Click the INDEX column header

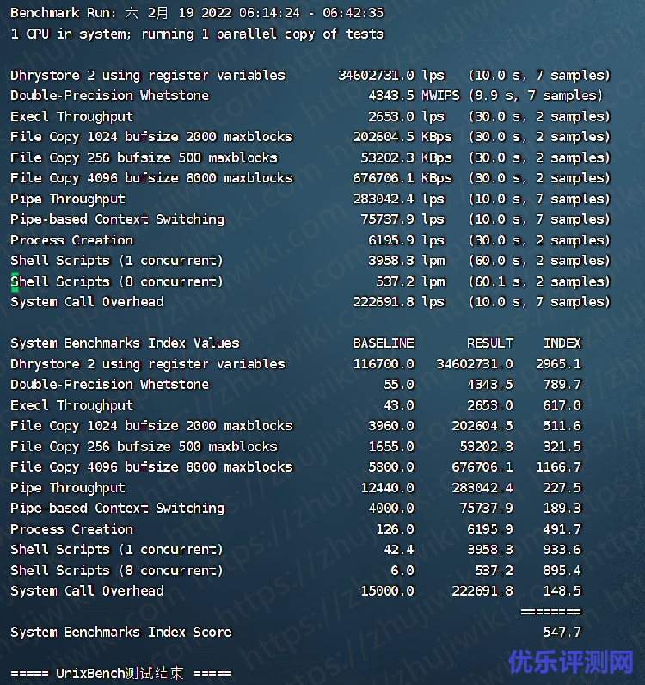click(x=562, y=343)
